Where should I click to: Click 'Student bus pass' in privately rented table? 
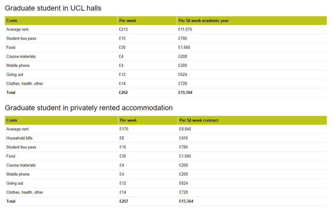pos(21,147)
